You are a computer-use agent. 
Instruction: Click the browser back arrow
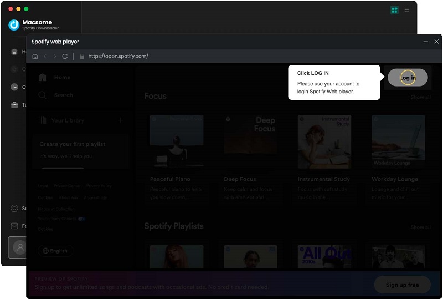pos(45,57)
